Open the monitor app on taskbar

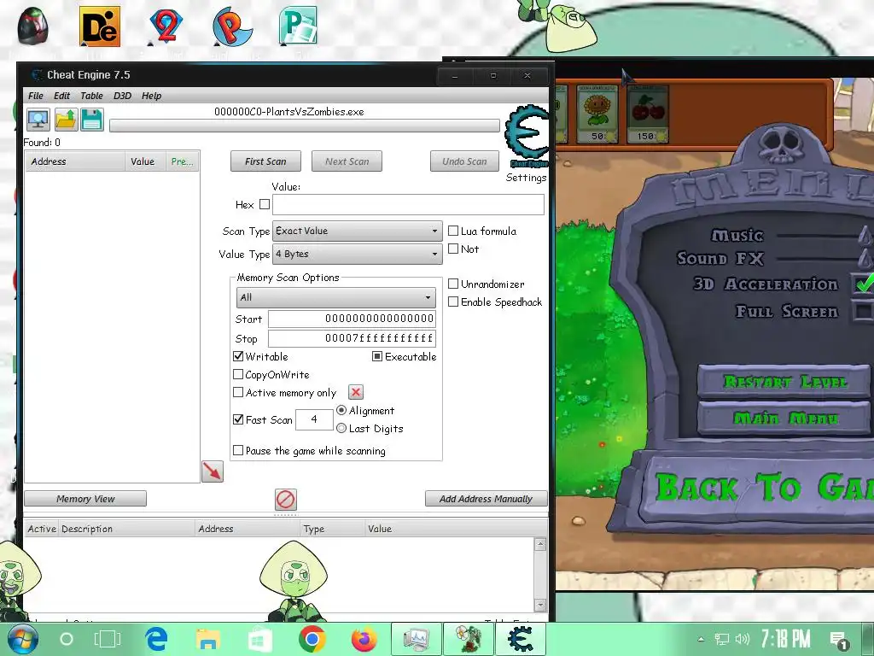click(x=417, y=639)
